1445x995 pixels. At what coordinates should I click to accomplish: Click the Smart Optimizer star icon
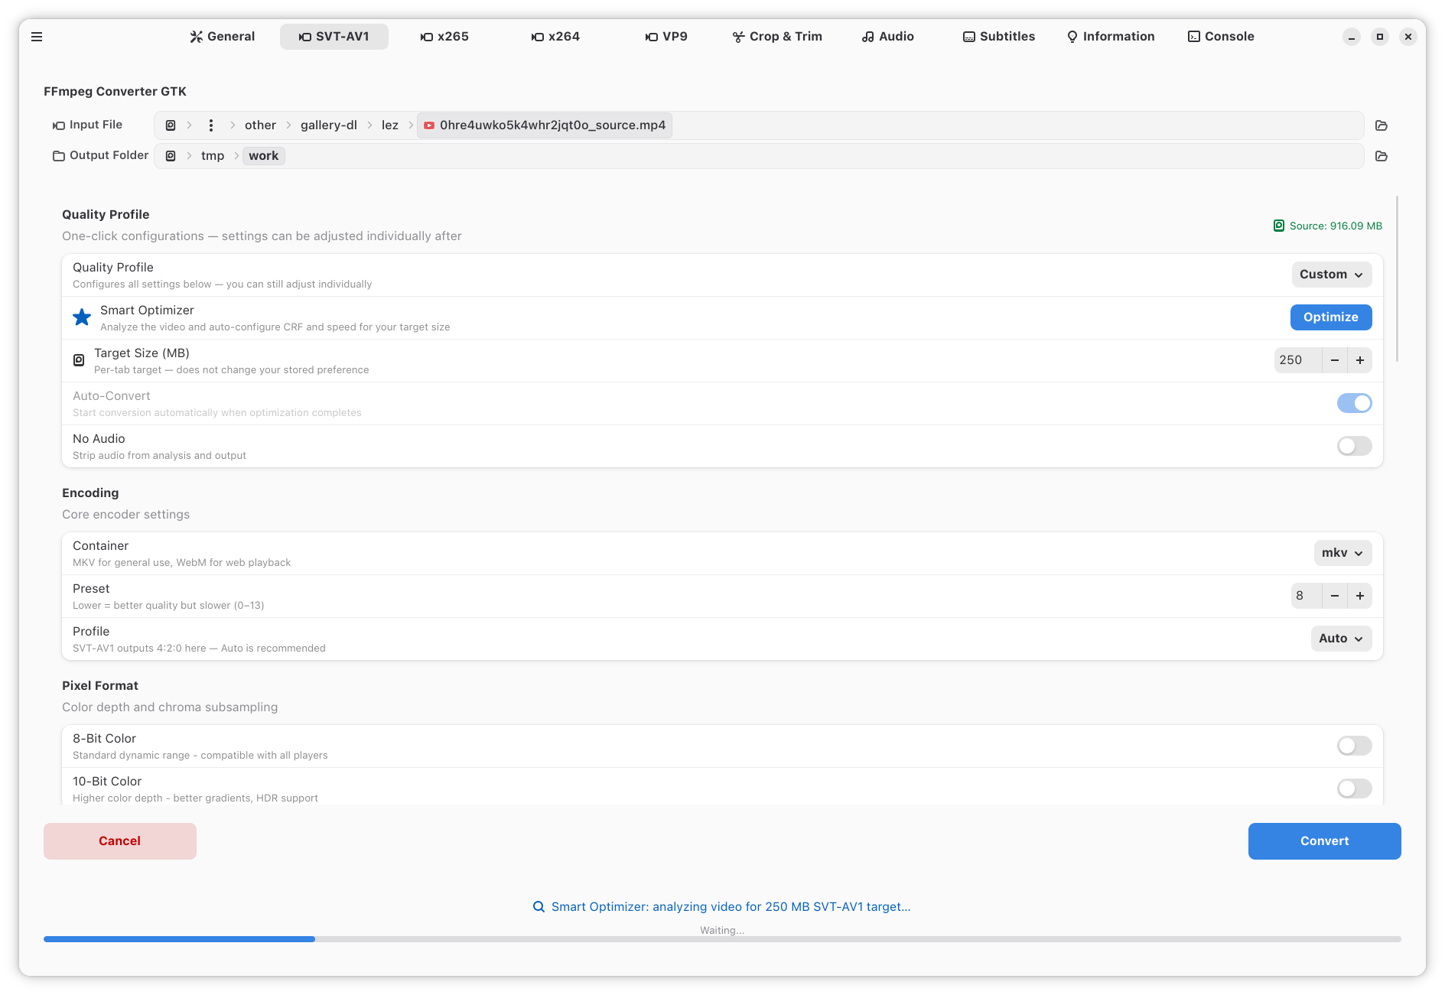pyautogui.click(x=82, y=317)
